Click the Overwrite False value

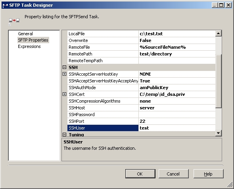pos(177,40)
